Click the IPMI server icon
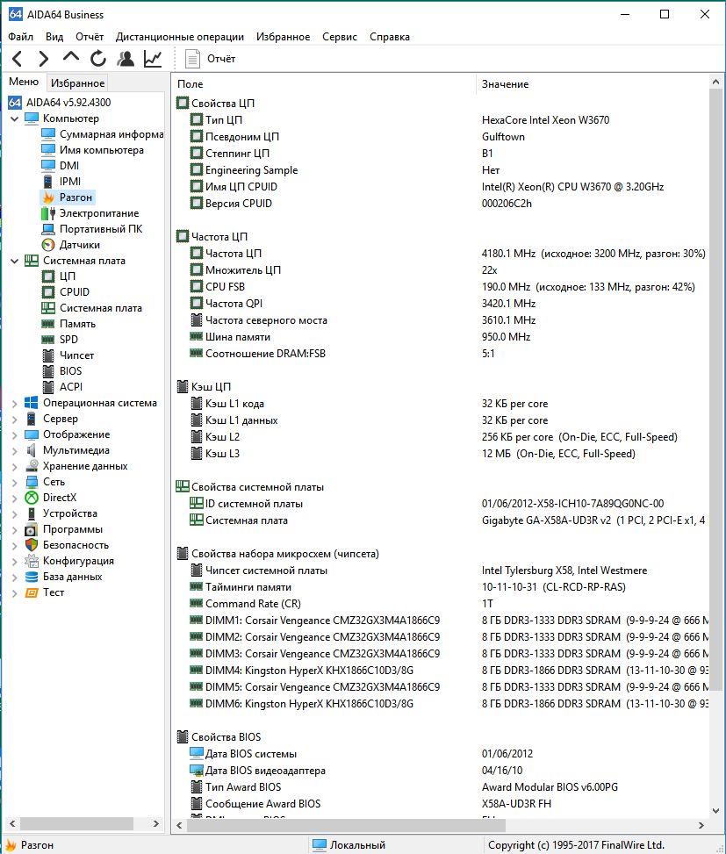The width and height of the screenshot is (726, 854). pos(48,182)
